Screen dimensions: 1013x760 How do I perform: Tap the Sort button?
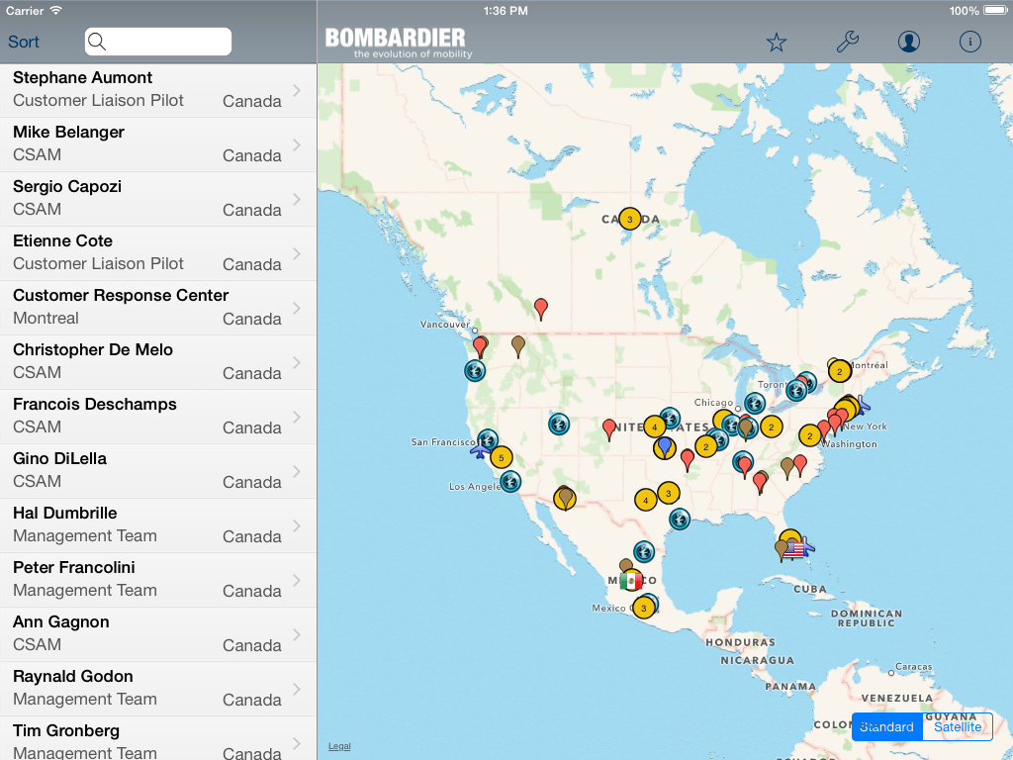24,42
